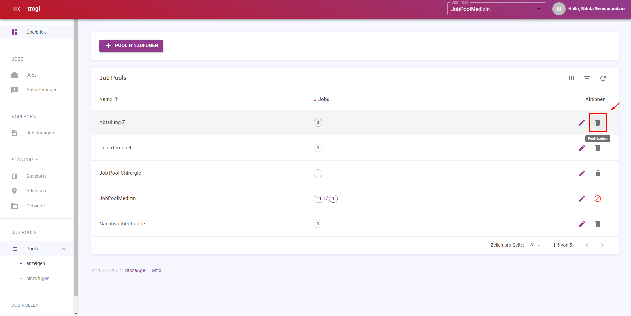Image resolution: width=631 pixels, height=316 pixels.
Task: Click the Nachtwachentruppe name cell
Action: 122,224
